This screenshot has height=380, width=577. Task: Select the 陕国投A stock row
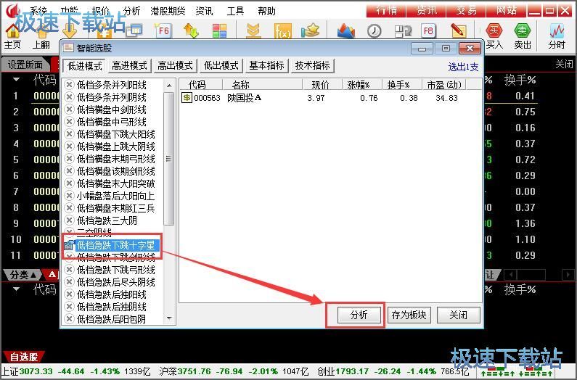point(330,98)
